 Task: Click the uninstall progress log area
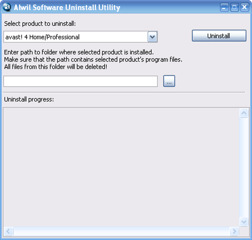[121, 167]
